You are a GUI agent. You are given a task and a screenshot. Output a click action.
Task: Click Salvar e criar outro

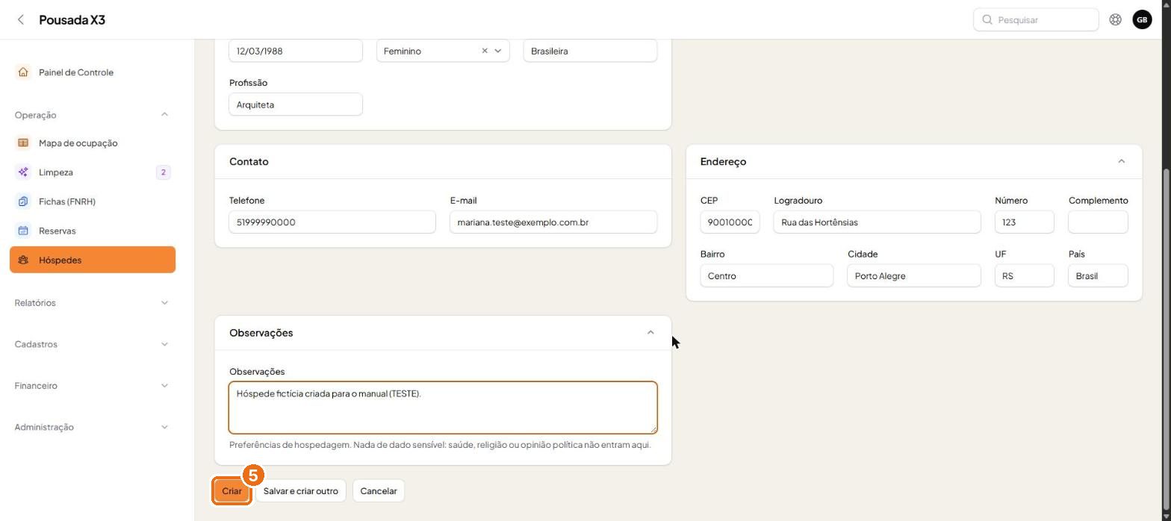[300, 491]
